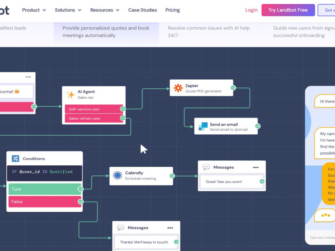Select the Guide new users onboarding tab
Screen dimensions: 335x251
tap(304, 32)
